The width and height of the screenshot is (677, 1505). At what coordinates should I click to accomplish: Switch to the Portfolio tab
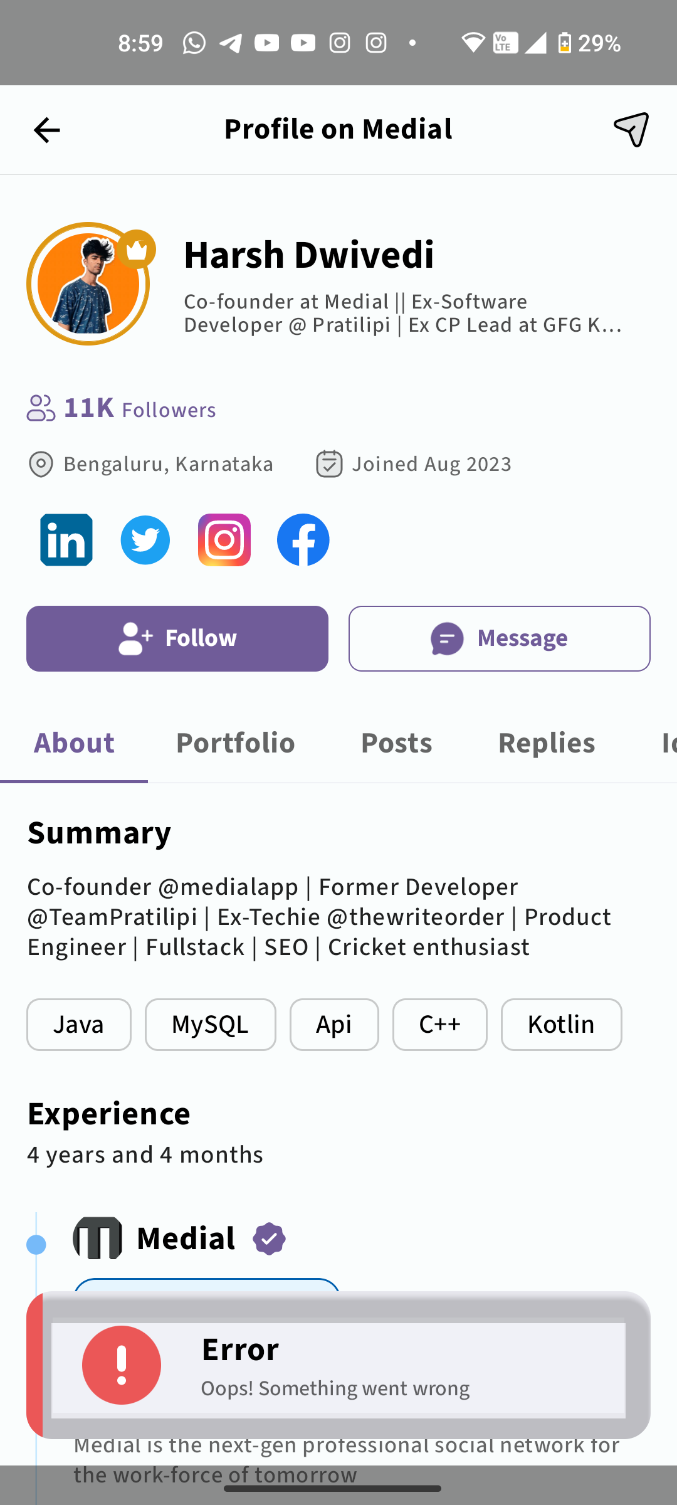point(236,743)
